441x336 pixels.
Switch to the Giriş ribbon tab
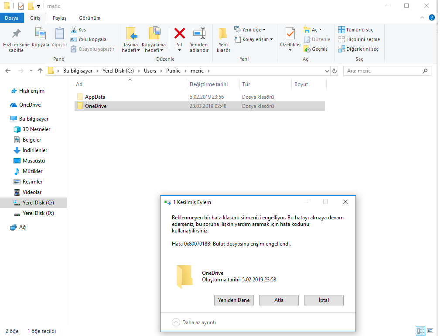click(35, 18)
